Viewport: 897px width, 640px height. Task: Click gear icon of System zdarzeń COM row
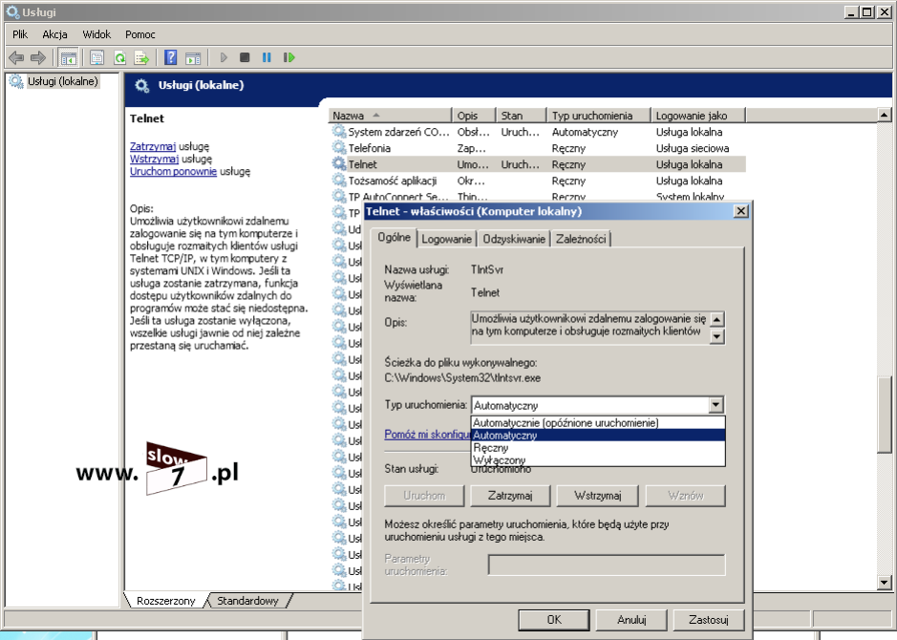pyautogui.click(x=339, y=132)
